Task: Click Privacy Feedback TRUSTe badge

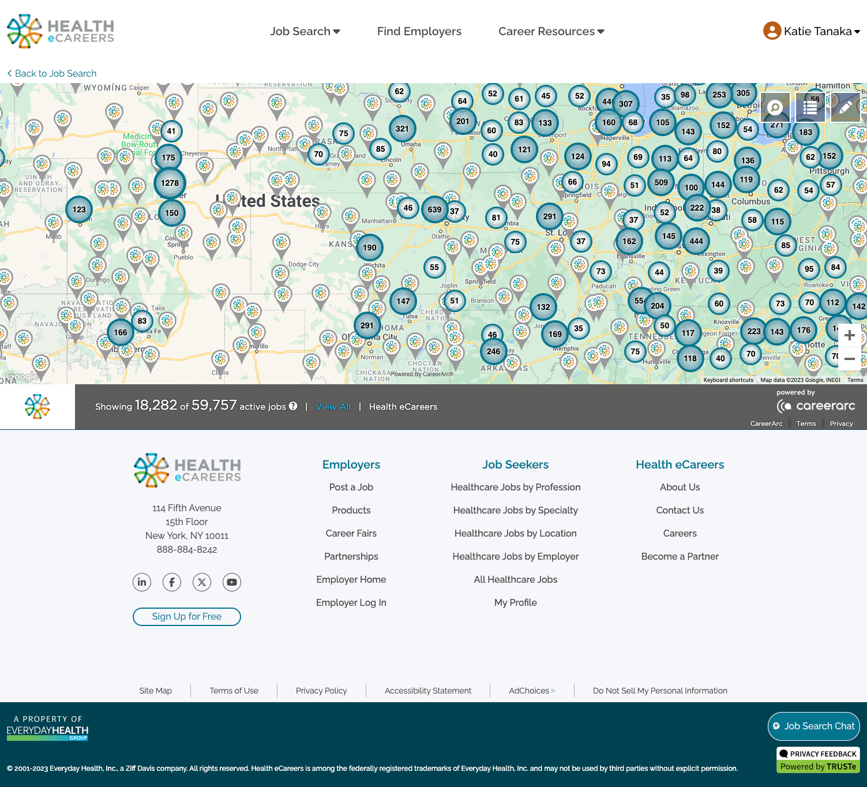Action: (818, 760)
